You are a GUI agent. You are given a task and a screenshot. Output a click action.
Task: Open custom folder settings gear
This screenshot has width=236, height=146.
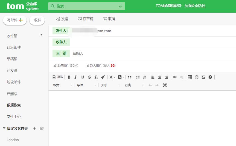click(42, 128)
